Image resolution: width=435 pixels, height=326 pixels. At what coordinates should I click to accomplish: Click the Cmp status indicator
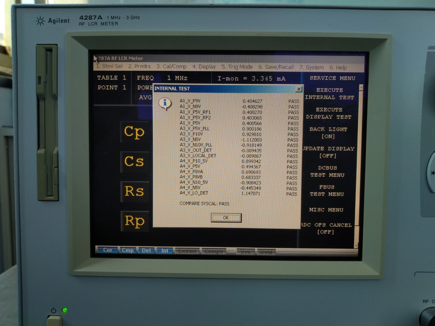pos(128,250)
